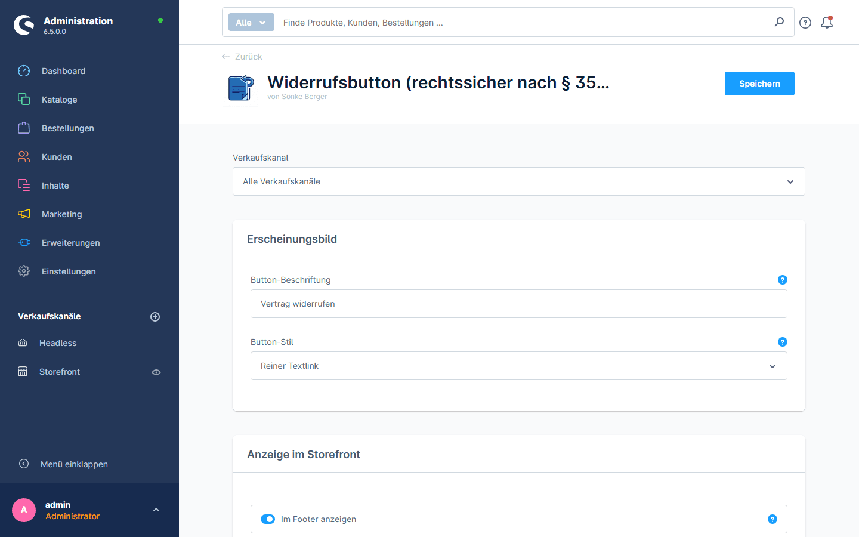Open Storefront preview via eye icon

pyautogui.click(x=156, y=372)
